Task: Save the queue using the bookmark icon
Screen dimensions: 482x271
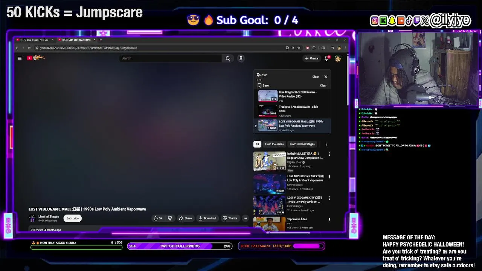Action: click(x=259, y=85)
